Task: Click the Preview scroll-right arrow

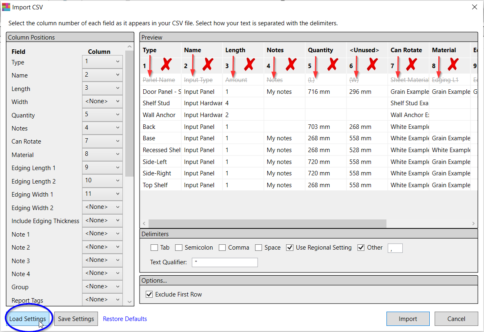Action: click(x=473, y=224)
